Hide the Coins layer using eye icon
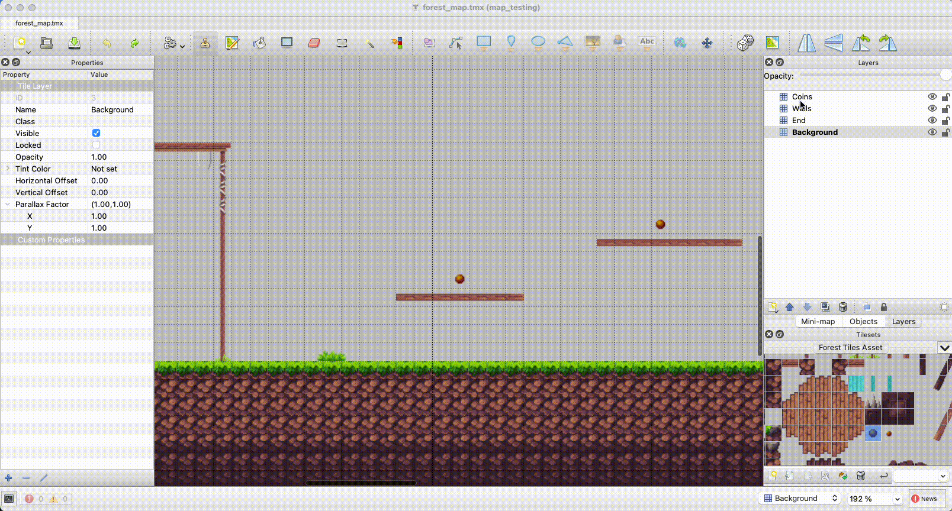This screenshot has height=511, width=952. coord(932,97)
